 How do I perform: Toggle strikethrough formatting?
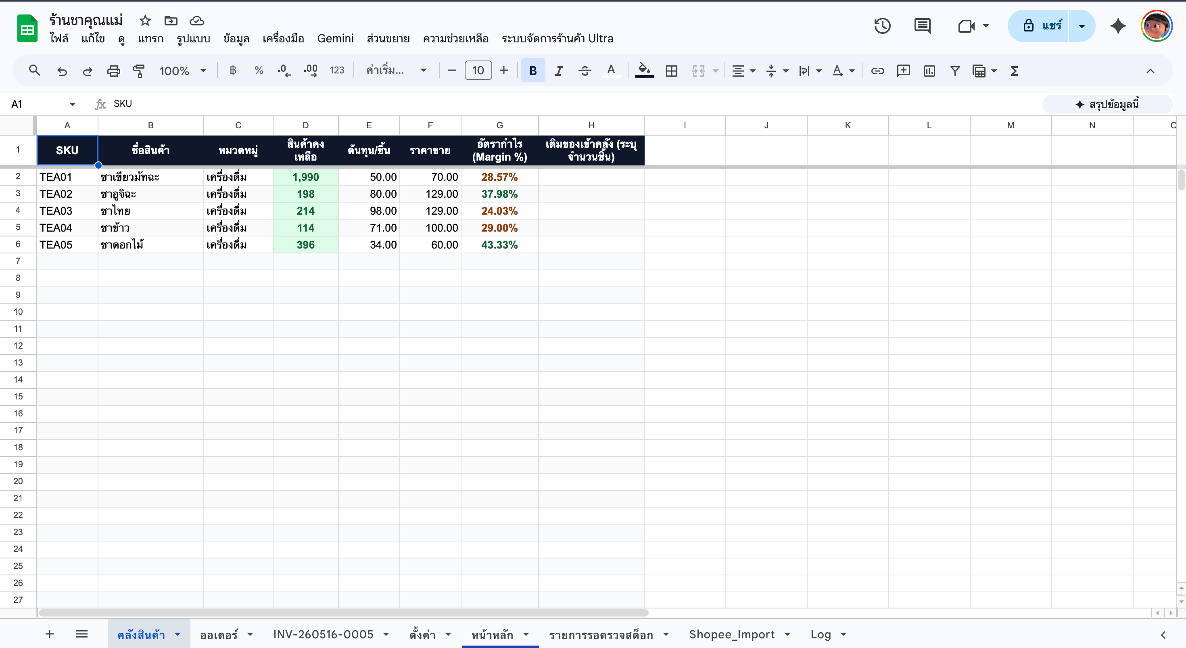pos(584,71)
